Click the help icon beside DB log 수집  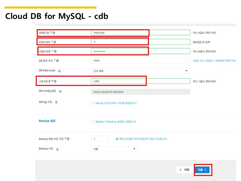tap(56, 102)
